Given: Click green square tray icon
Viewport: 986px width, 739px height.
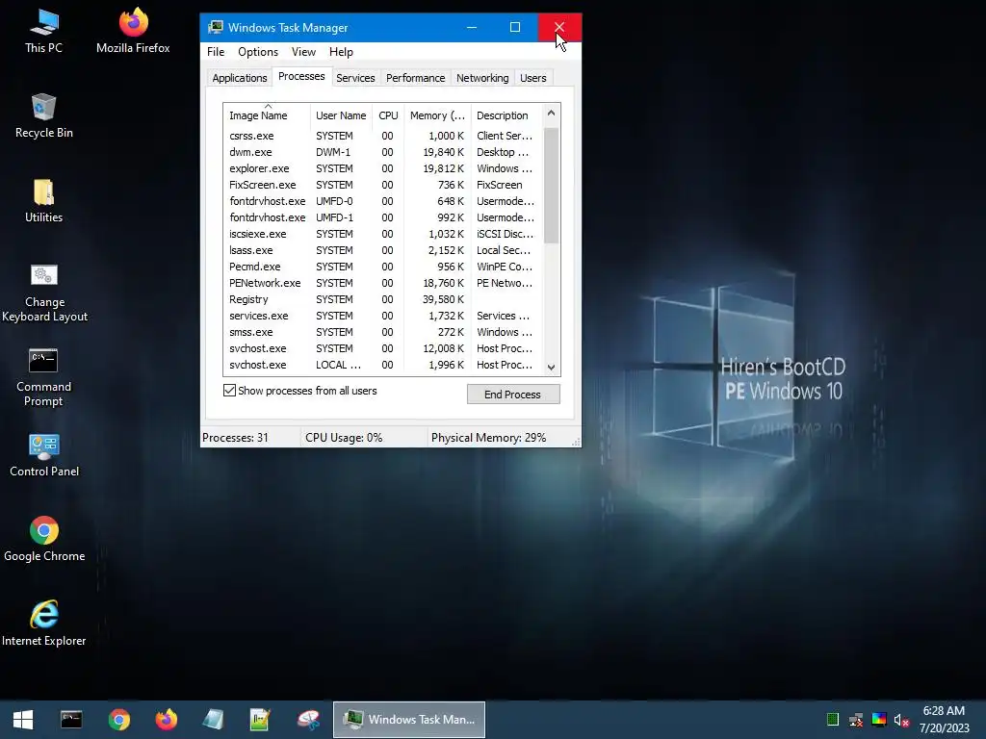Looking at the screenshot, I should click(x=833, y=720).
